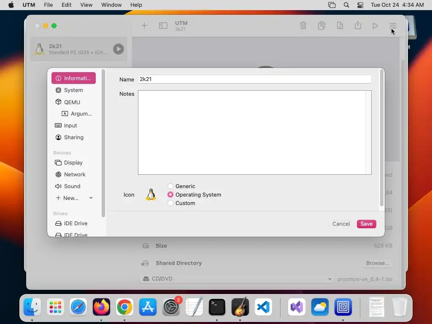The height and width of the screenshot is (324, 432).
Task: Open Launchpad from the Dock
Action: [x=55, y=307]
